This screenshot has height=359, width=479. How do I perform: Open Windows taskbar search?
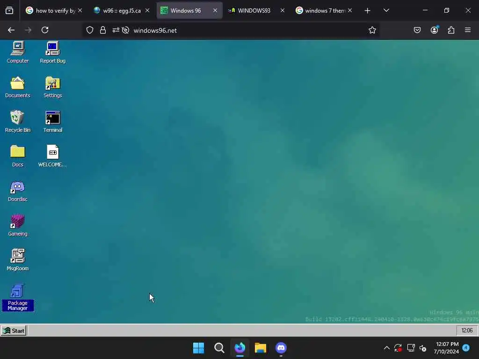point(219,348)
